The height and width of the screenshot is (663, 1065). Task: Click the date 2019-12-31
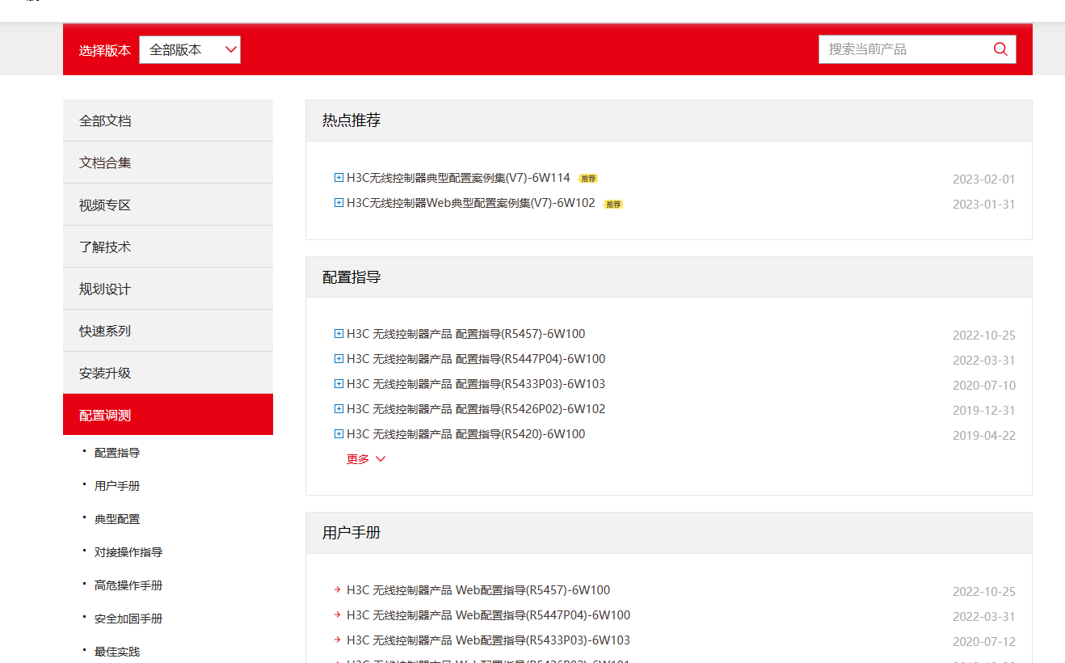coord(984,411)
